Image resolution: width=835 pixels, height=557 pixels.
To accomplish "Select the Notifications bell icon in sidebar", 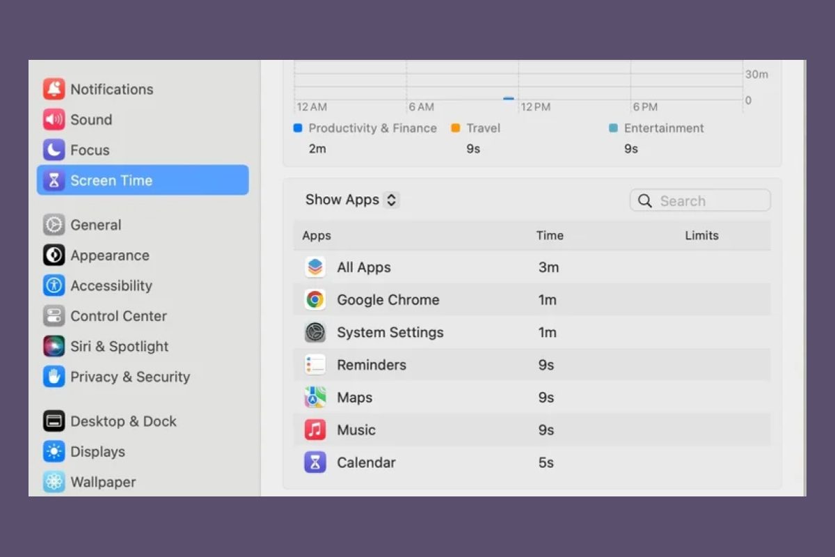I will click(x=54, y=89).
